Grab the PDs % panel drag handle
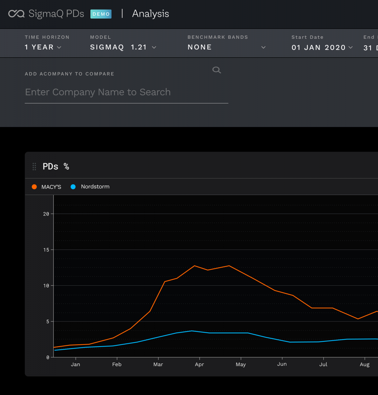The width and height of the screenshot is (378, 395). [x=34, y=167]
